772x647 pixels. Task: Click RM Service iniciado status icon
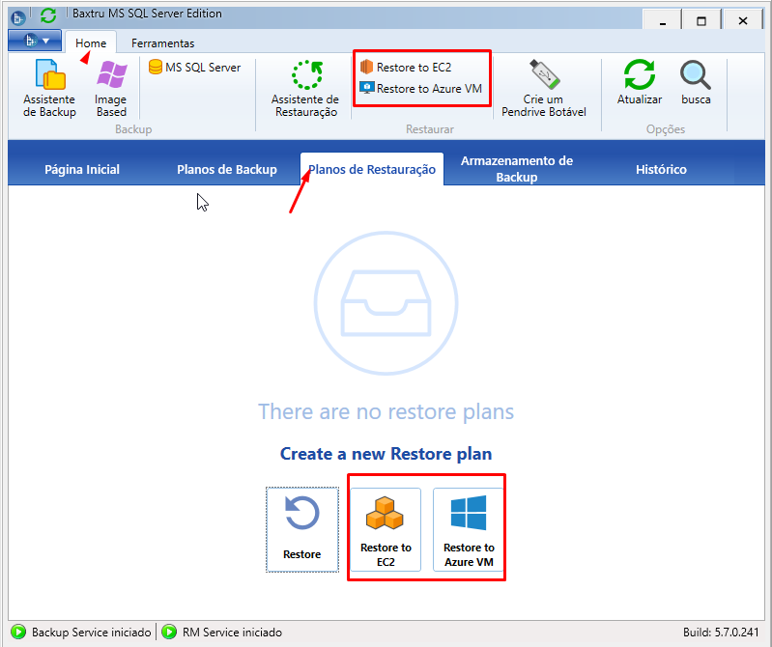(x=169, y=632)
